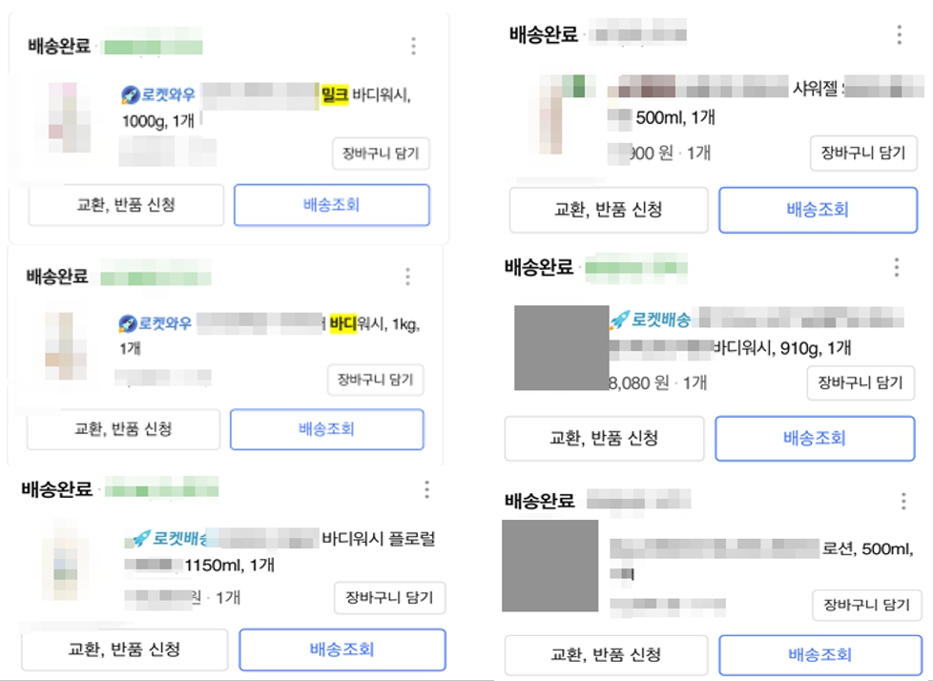Screen dimensions: 933x681
Task: Add shower gel 500ml to cart
Action: coord(863,153)
